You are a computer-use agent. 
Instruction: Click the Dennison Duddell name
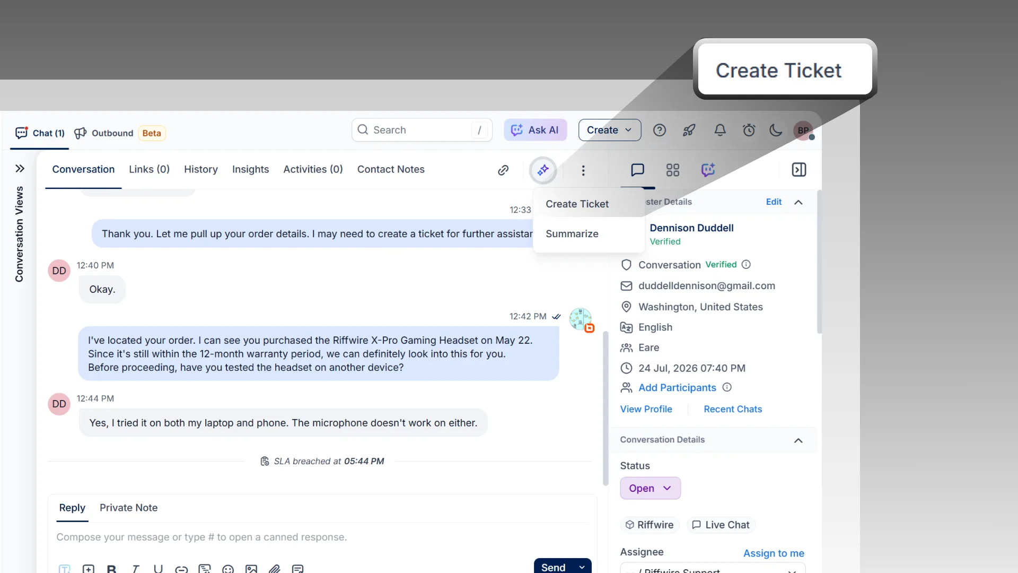coord(691,228)
